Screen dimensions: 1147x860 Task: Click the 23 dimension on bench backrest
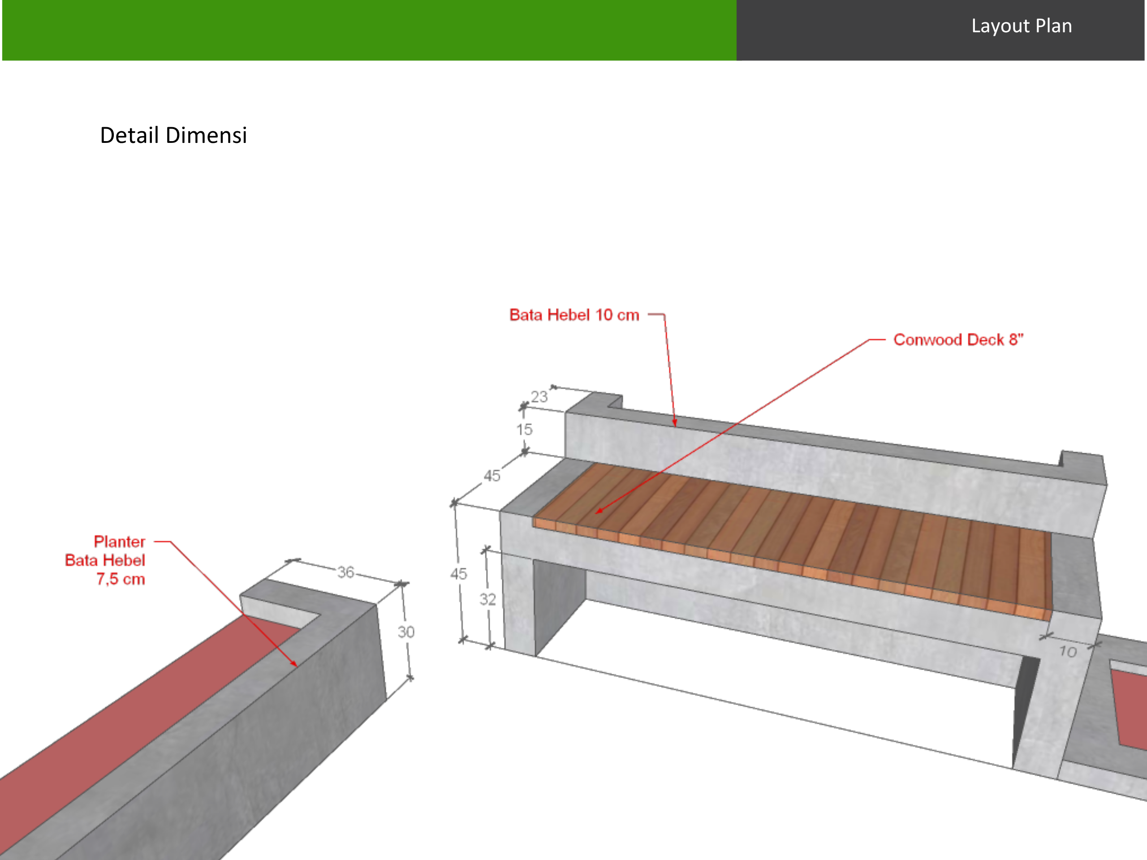tap(539, 396)
